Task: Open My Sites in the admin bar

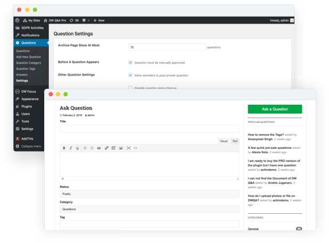Action: click(x=31, y=20)
